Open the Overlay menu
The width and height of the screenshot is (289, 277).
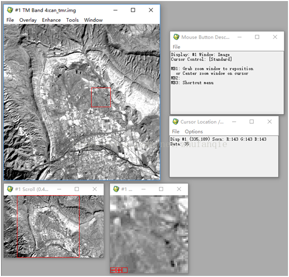(28, 20)
